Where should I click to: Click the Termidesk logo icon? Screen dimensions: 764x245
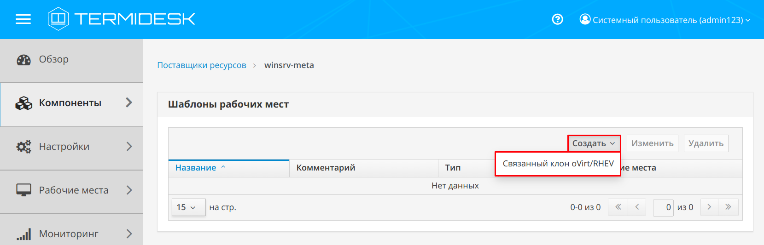point(58,19)
